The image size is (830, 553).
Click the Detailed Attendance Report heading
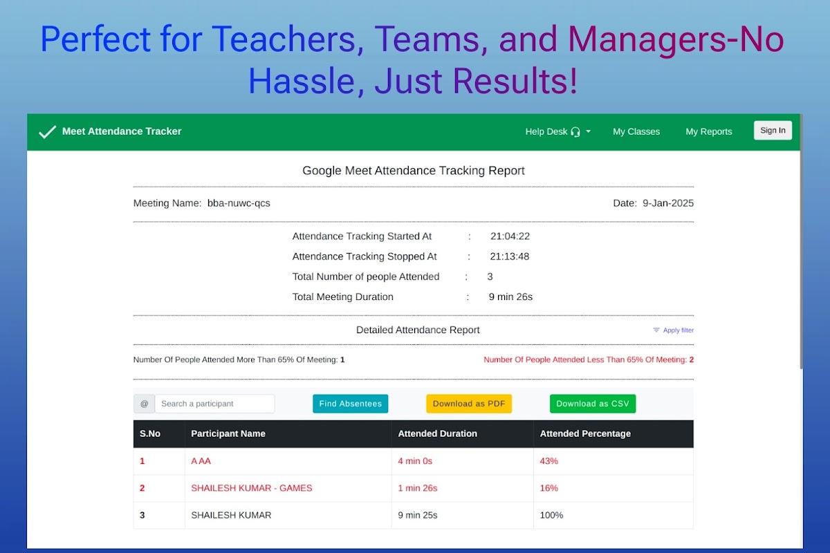pos(418,330)
